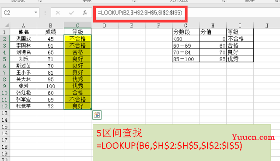Click the Insert Function fx icon
280x161 pixels.
tap(85, 13)
